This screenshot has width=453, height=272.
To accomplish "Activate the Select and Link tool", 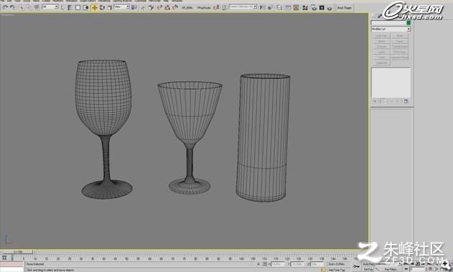I will 22,7.
